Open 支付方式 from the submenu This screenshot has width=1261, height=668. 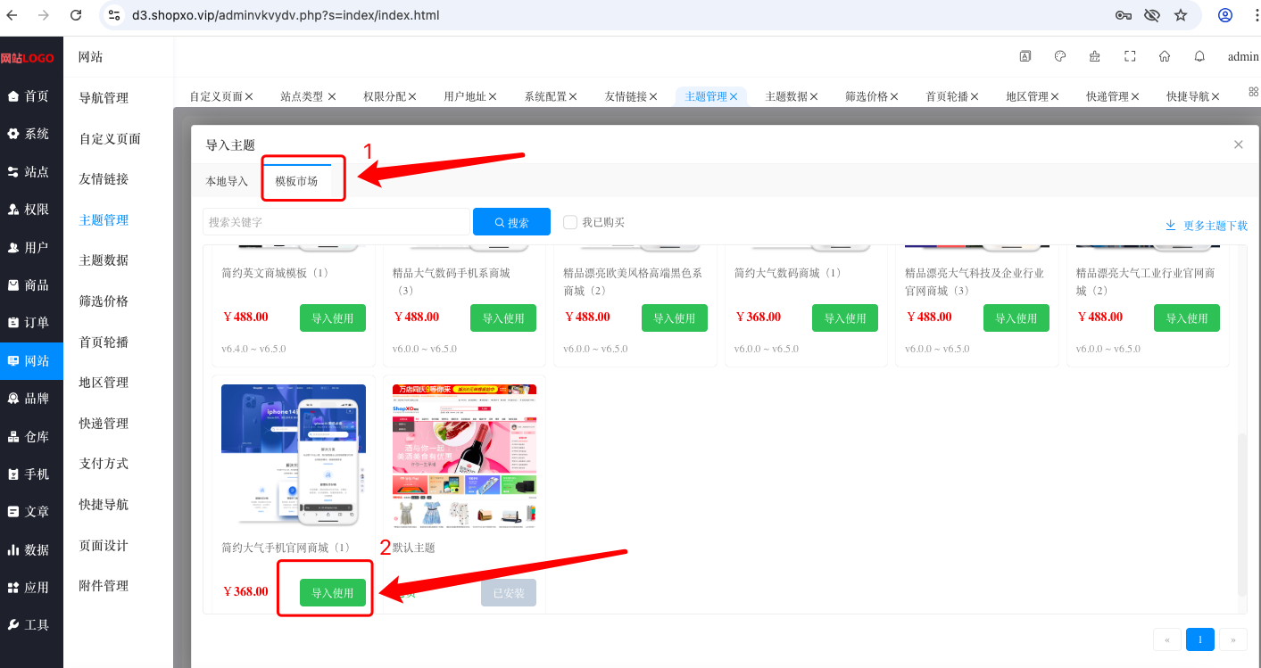point(104,464)
